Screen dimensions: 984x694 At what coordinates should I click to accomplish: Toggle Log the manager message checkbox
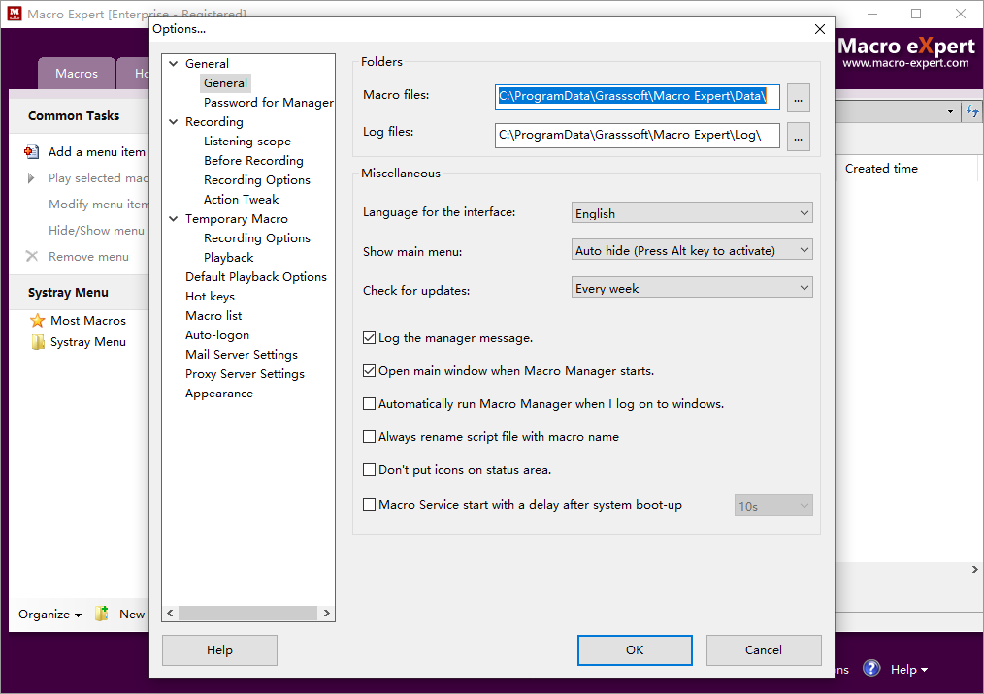(369, 338)
